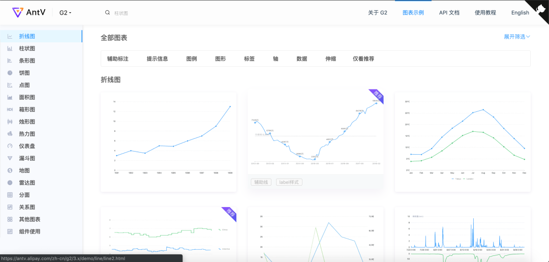Filter charts by 提示信息
The height and width of the screenshot is (262, 549).
pos(157,59)
